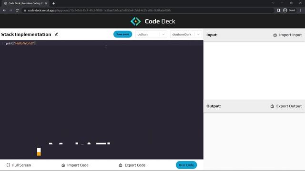Click Import Code label
Viewport: 305px width, 171px height.
pyautogui.click(x=78, y=165)
